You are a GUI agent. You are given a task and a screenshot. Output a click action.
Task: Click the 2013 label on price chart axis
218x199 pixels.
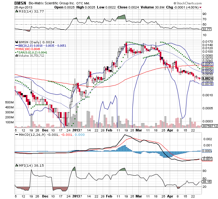(76, 130)
